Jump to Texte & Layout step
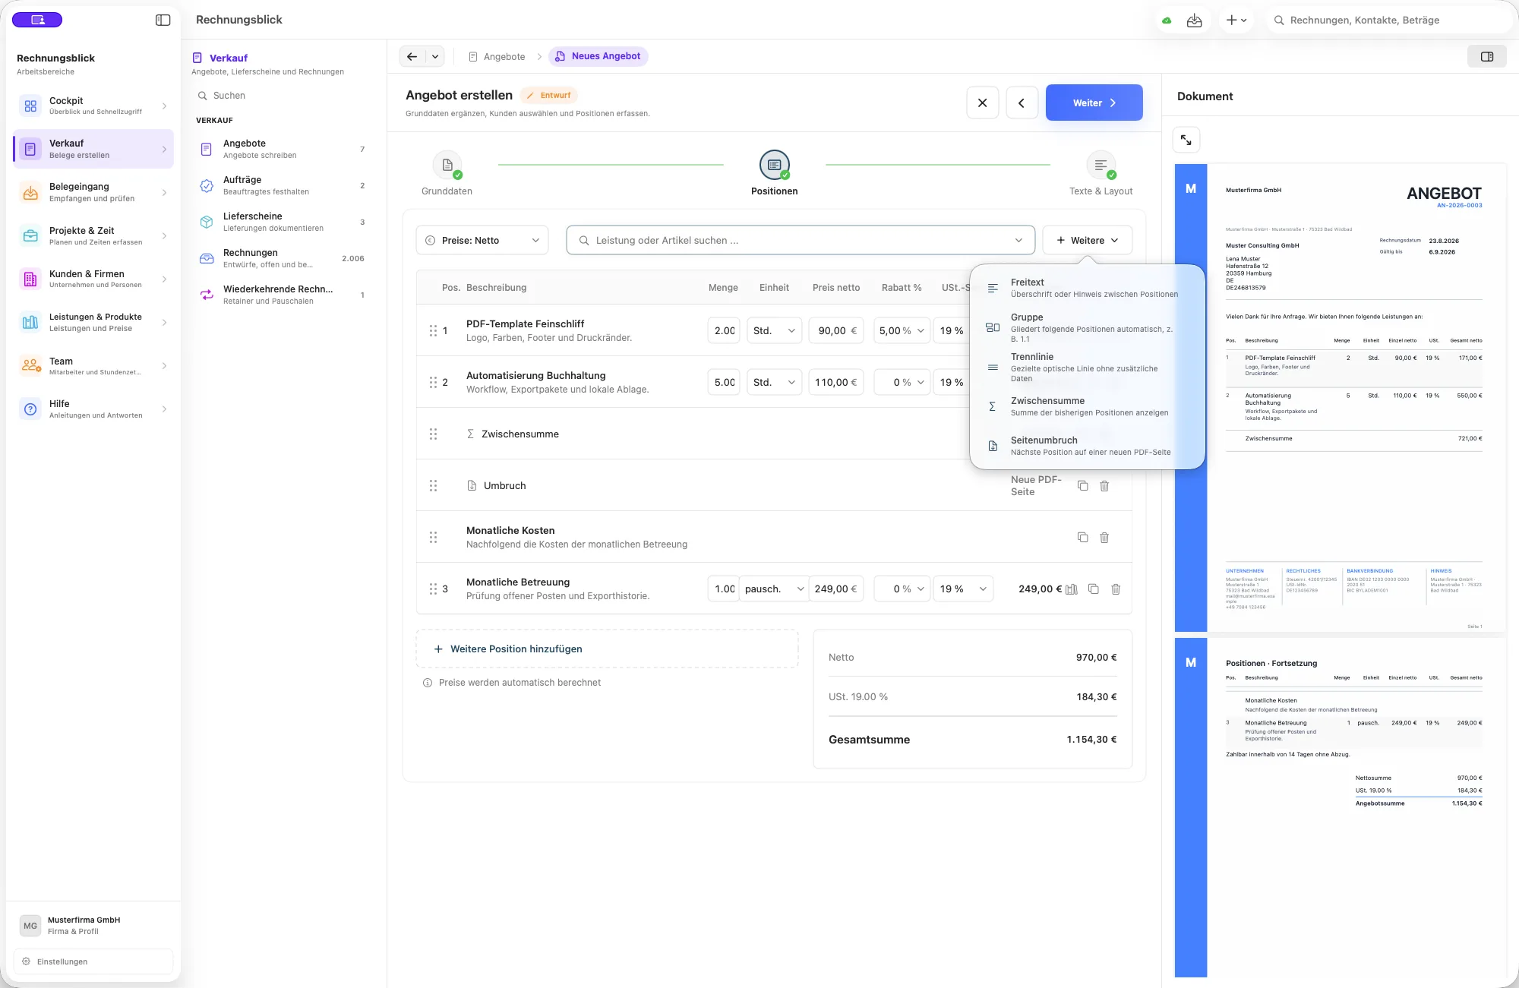This screenshot has width=1519, height=988. pyautogui.click(x=1101, y=174)
